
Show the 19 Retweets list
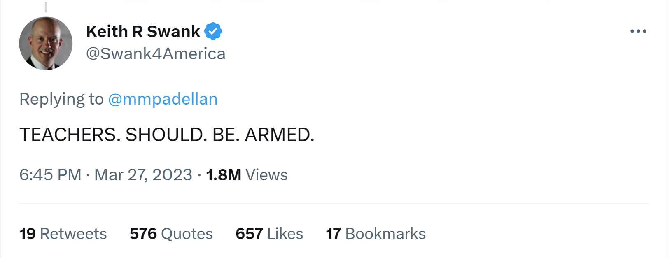pos(63,234)
